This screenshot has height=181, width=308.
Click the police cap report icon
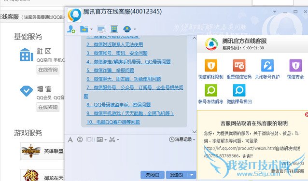pos(127,29)
